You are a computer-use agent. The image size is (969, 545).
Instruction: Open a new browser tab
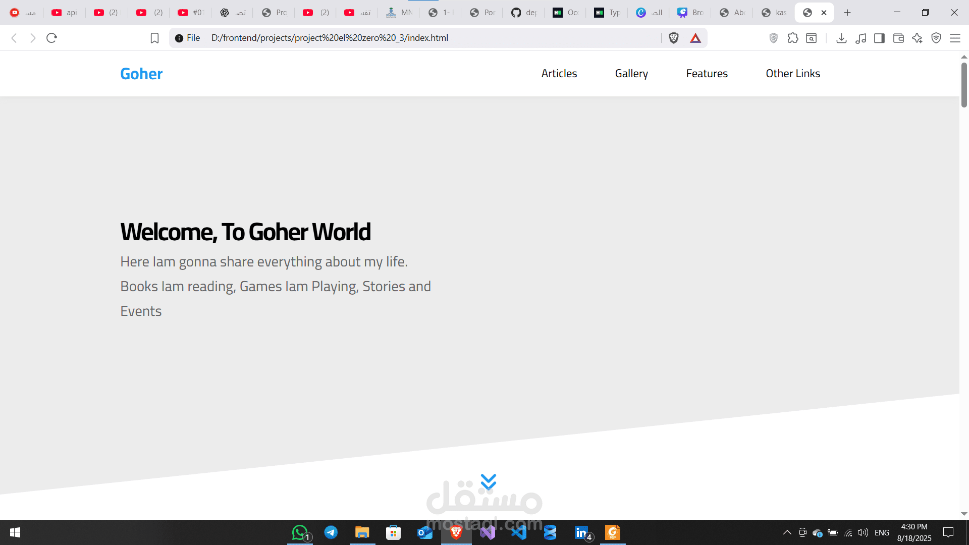[x=847, y=13]
